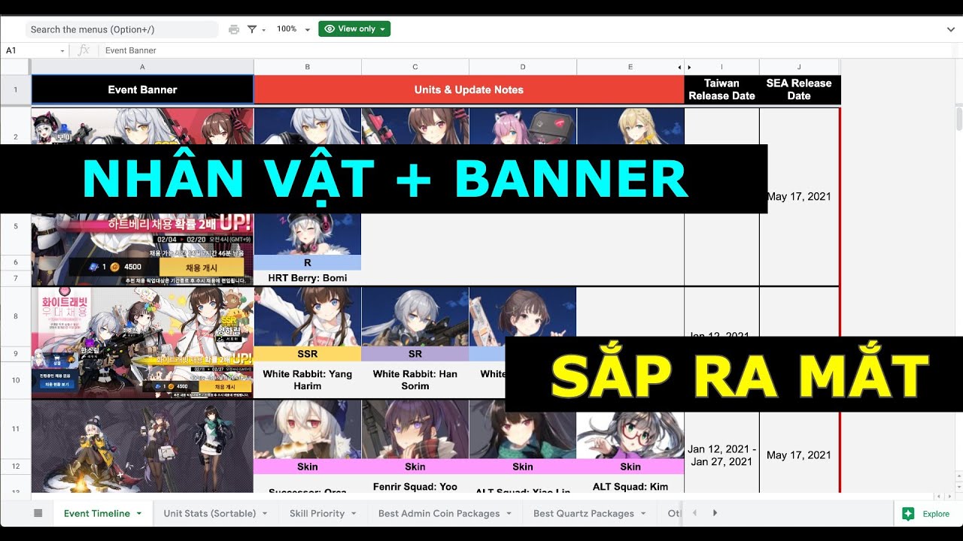Click the yellow SSR rarity cell

point(308,354)
